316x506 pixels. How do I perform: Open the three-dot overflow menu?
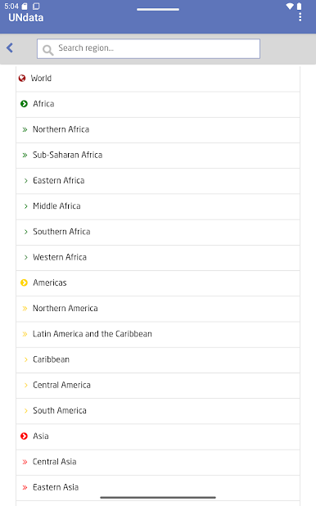tap(300, 17)
